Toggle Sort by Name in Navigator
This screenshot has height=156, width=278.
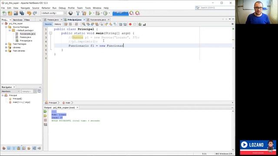34,148
